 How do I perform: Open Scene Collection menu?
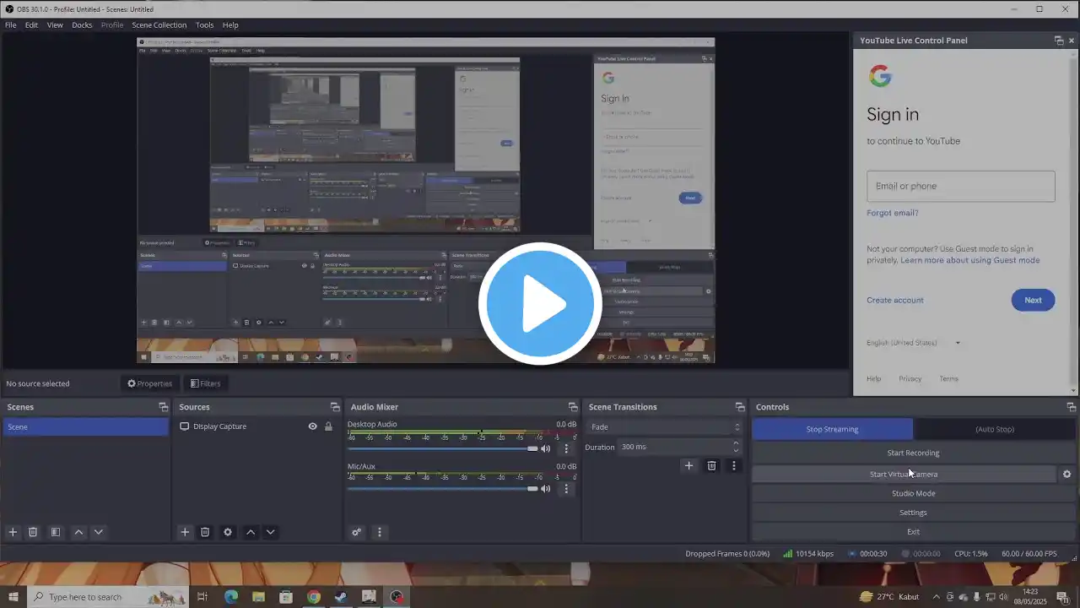tap(159, 25)
